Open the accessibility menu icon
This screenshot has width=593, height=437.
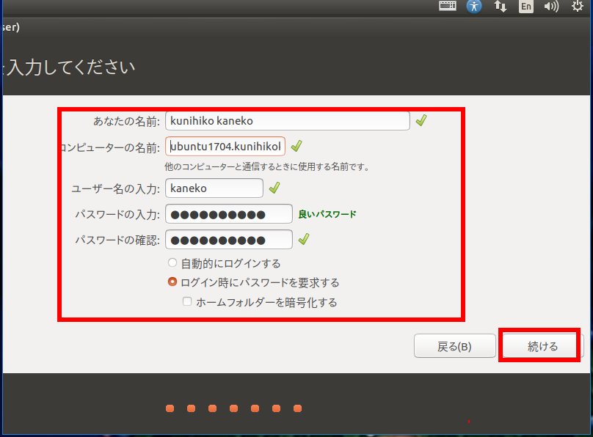click(x=474, y=6)
